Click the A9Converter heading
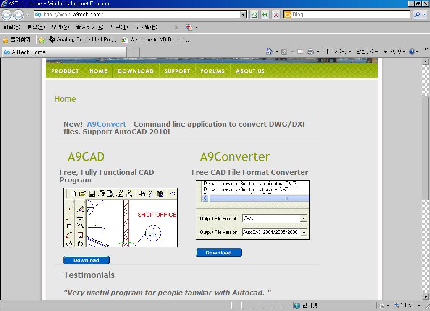This screenshot has width=430, height=311. [235, 157]
